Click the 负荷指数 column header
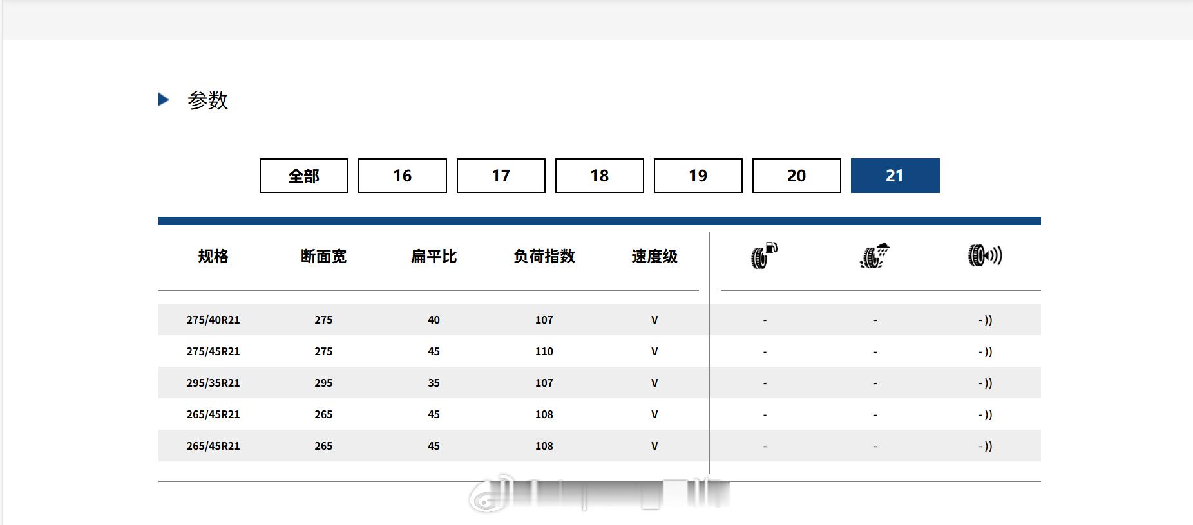Screen dimensions: 1193x525 pos(544,256)
